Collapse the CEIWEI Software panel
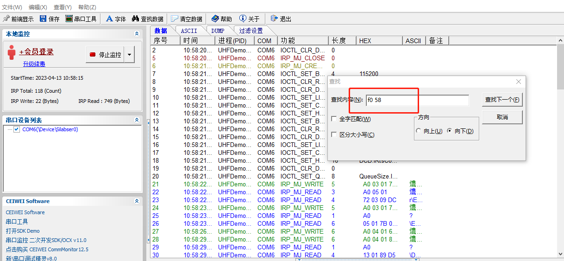564x261 pixels. click(x=137, y=201)
